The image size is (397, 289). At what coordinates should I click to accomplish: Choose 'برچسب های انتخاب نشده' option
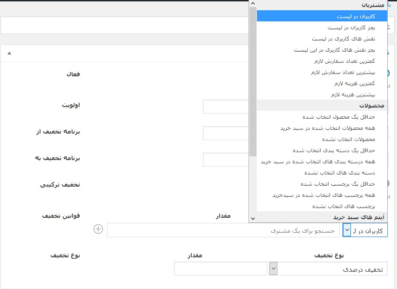pyautogui.click(x=322, y=206)
